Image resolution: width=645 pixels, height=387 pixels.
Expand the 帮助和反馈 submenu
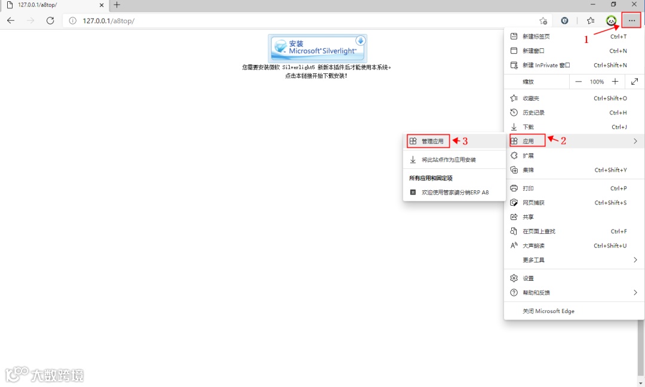[x=575, y=293]
